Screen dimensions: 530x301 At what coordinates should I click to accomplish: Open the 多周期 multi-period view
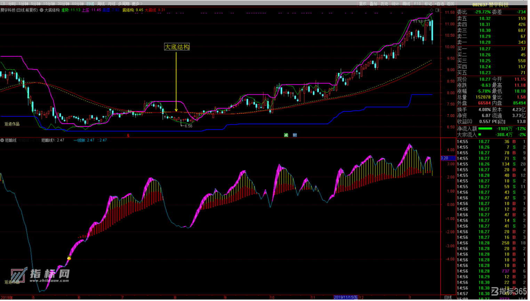(123, 3)
